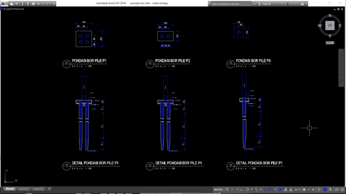Toggle 2D object snap
The width and height of the screenshot is (346, 194).
(x=271, y=190)
